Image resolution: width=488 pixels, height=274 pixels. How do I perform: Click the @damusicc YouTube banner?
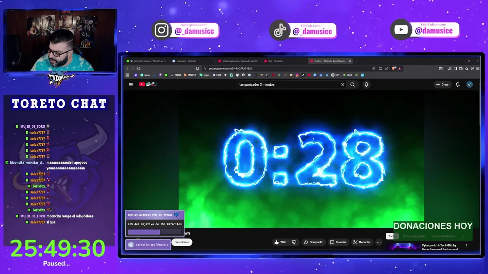(425, 30)
